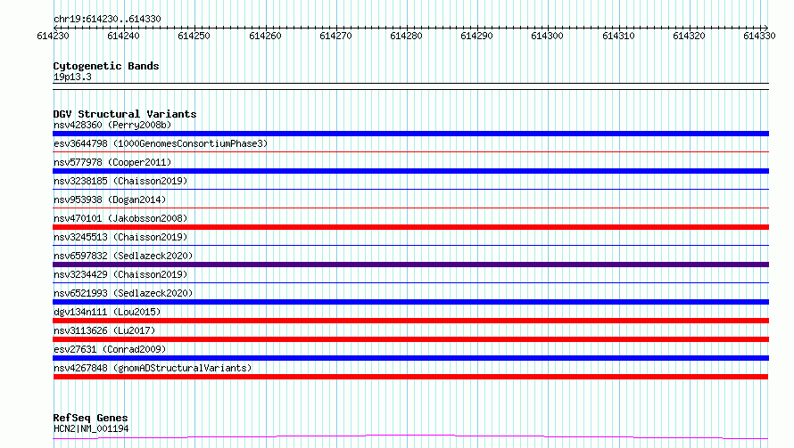Click the 614280 ruler coordinate
The image size is (794, 448).
point(406,36)
